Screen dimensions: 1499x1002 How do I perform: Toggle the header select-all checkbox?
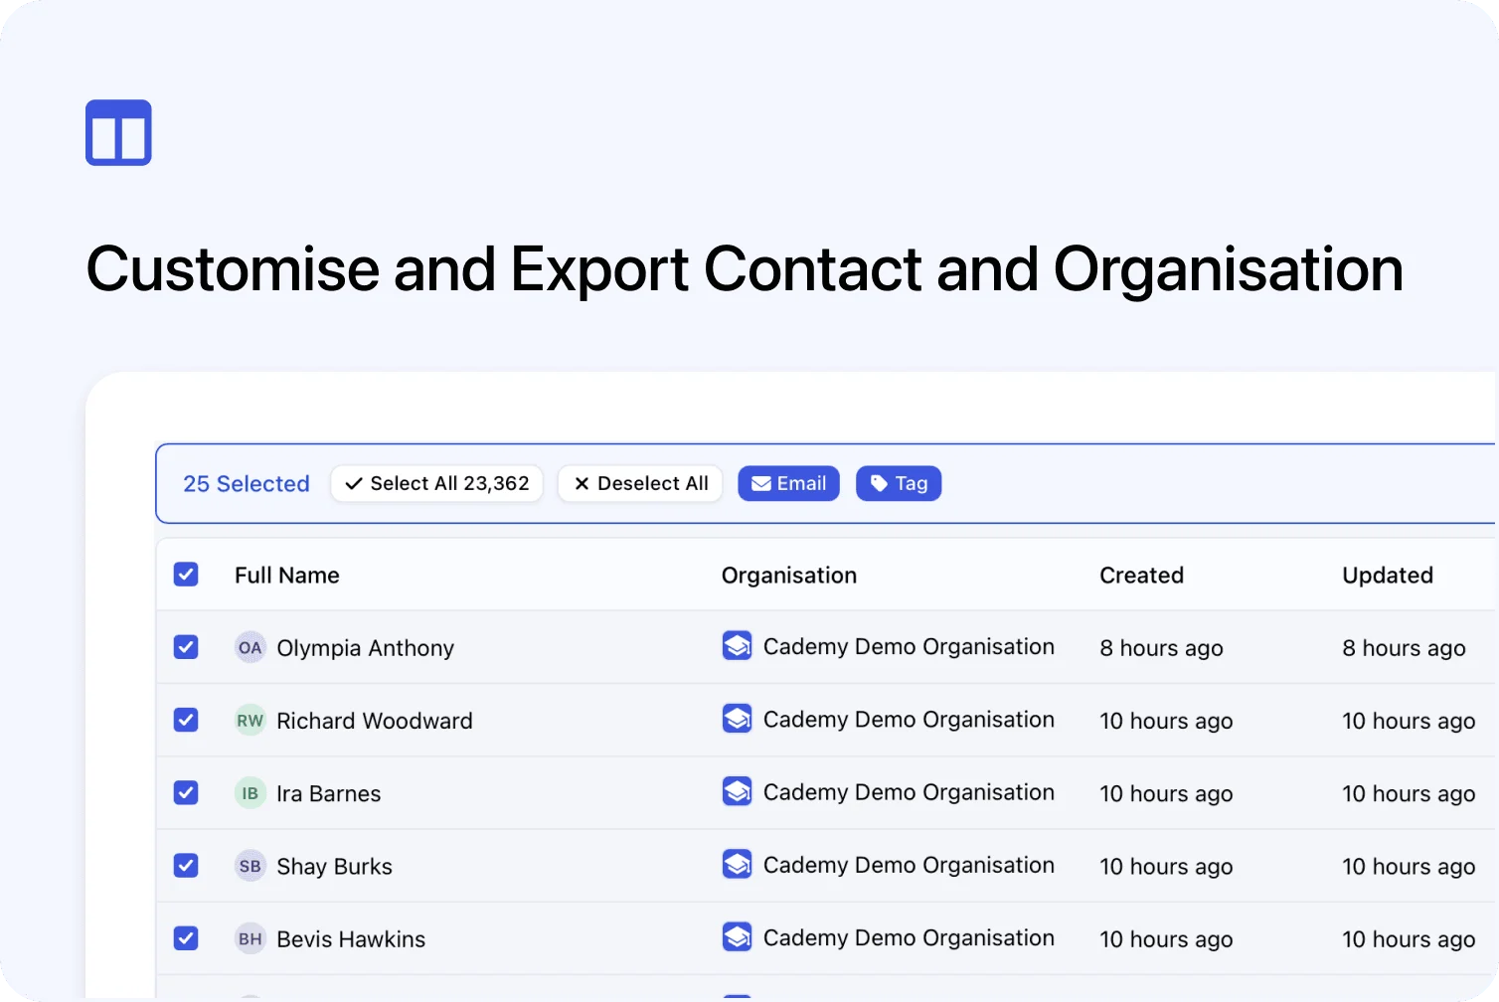(186, 575)
